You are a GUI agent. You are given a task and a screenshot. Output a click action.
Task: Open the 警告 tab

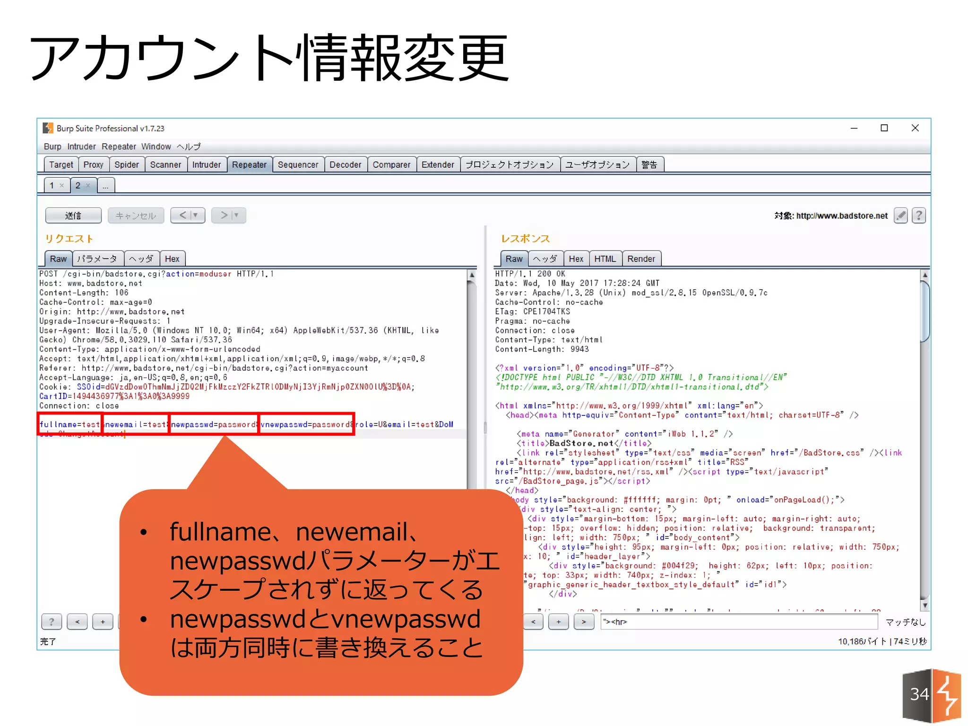click(x=649, y=164)
